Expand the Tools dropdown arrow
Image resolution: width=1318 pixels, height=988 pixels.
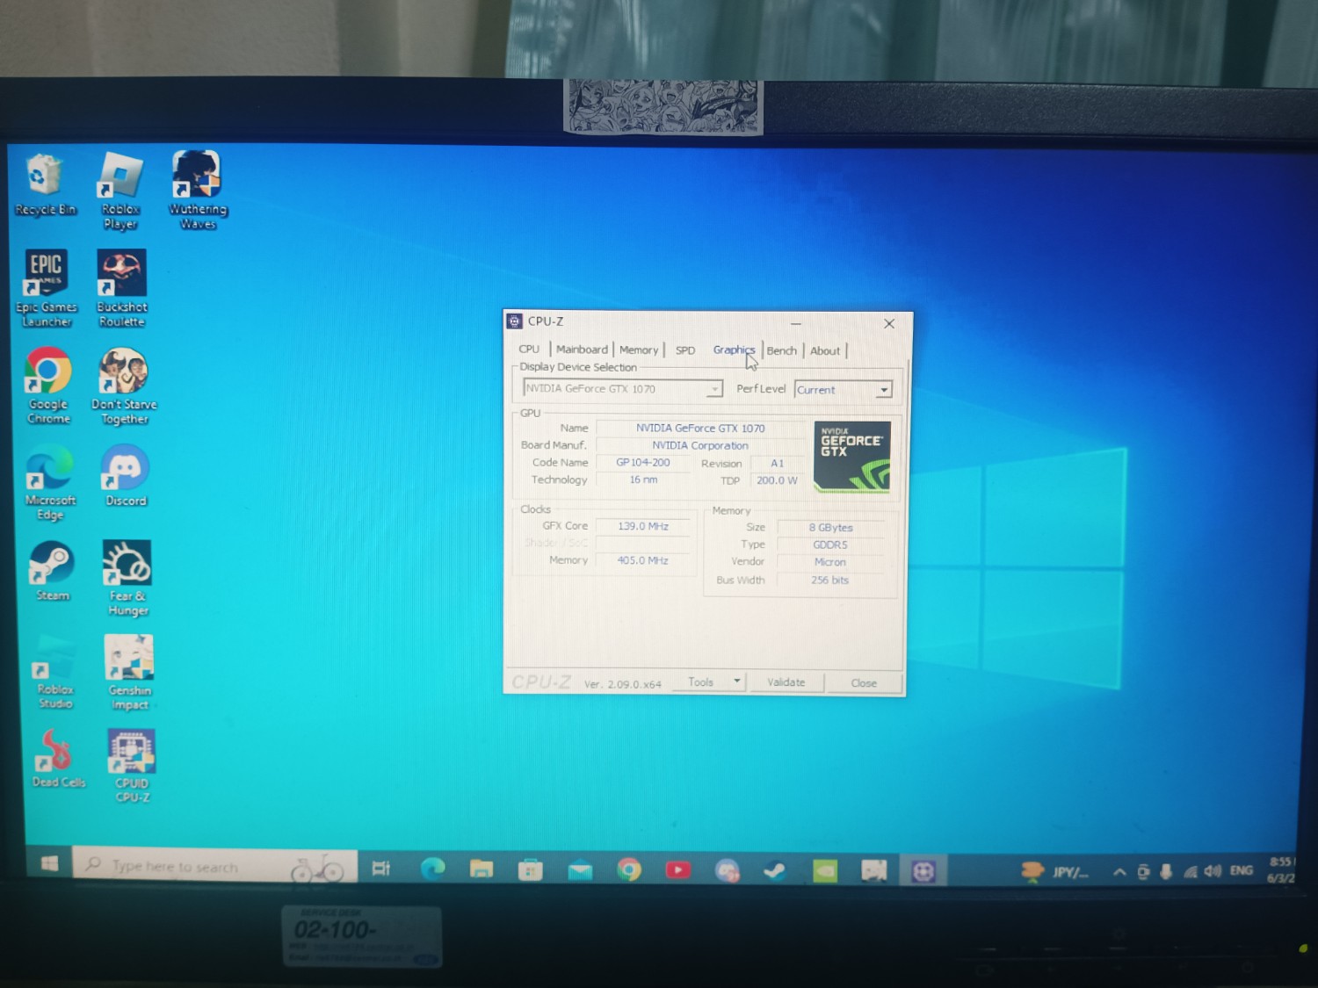(x=737, y=682)
